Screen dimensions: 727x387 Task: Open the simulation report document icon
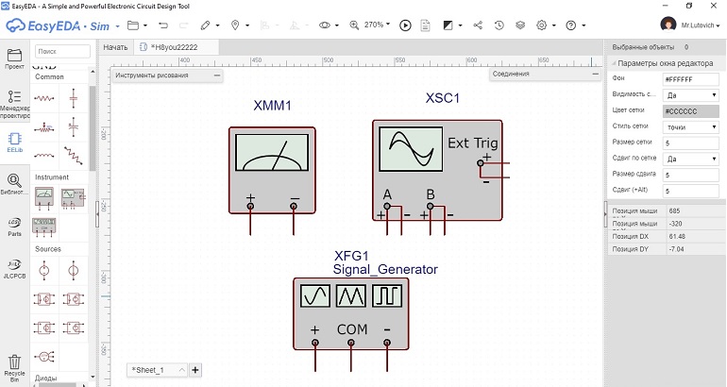point(425,25)
